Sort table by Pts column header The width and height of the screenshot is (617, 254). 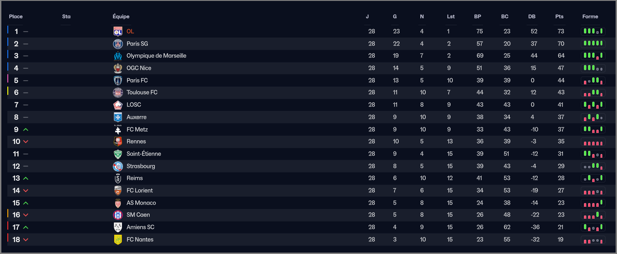click(x=559, y=17)
